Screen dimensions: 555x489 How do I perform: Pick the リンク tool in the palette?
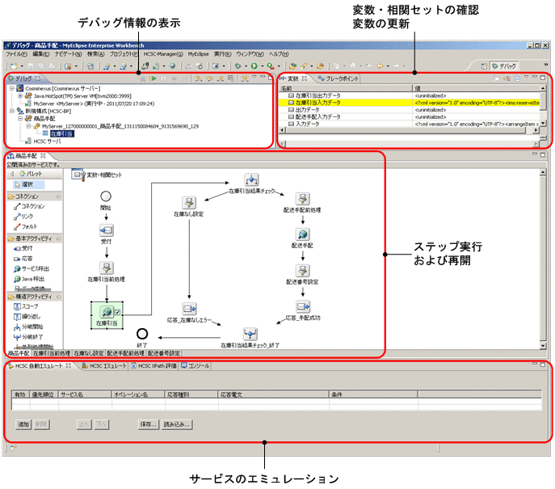(23, 217)
